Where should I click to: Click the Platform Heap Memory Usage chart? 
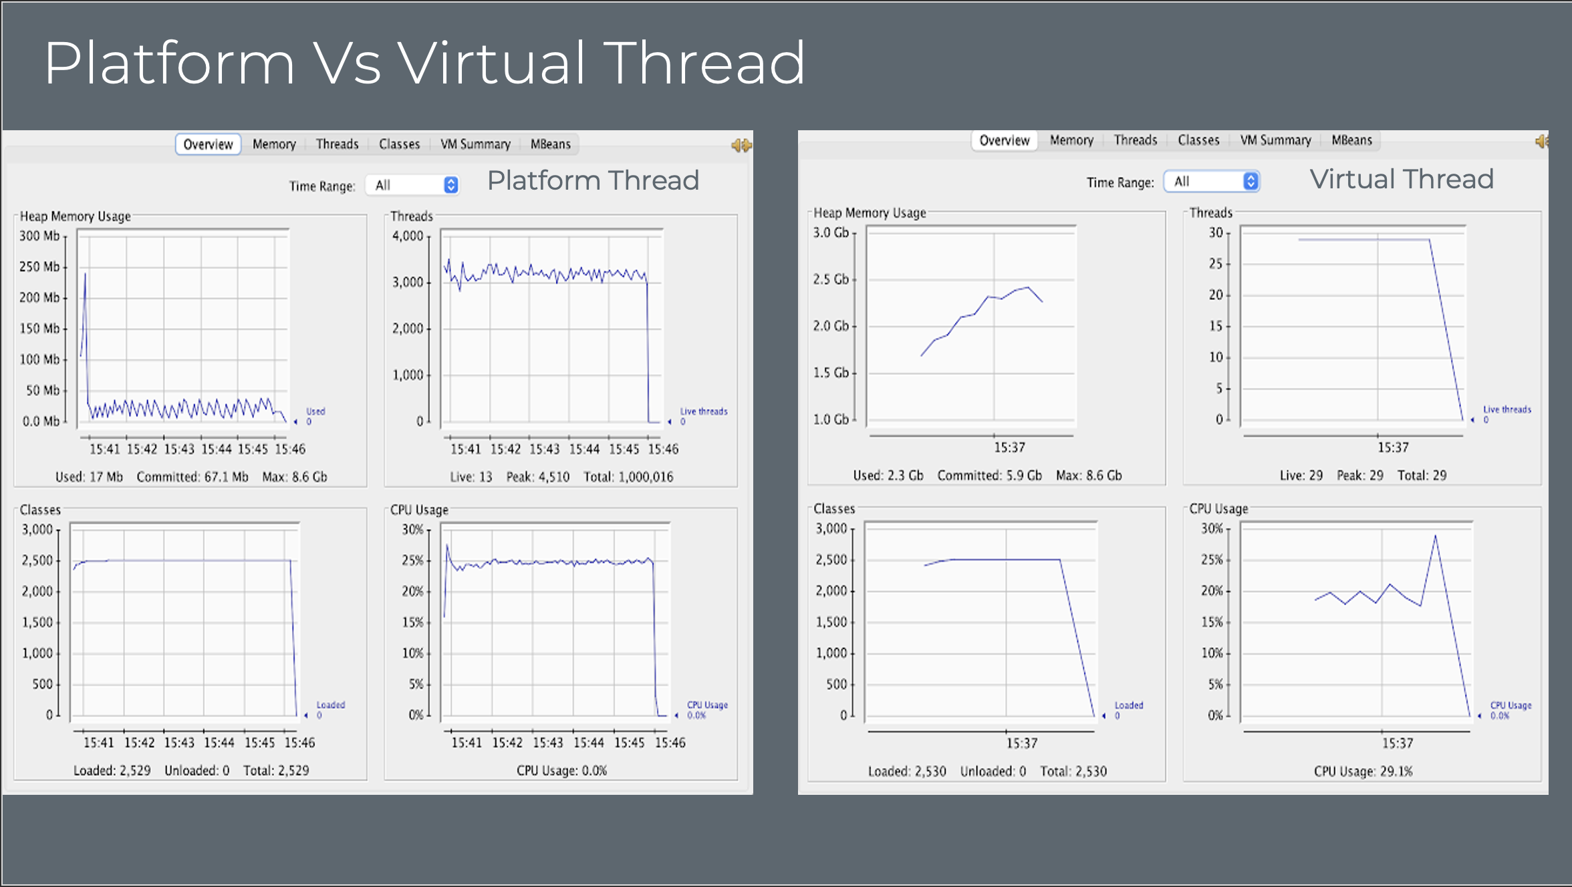183,327
